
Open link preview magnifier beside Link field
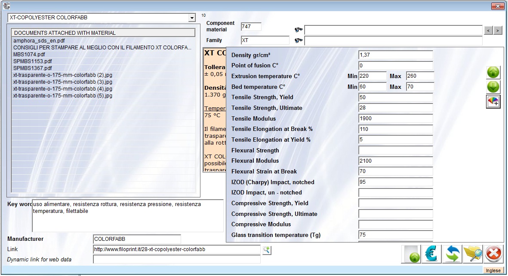[267, 250]
